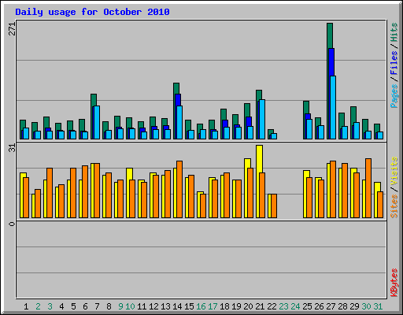Click day label 26 on the x-axis
This screenshot has height=315, width=403.
point(319,306)
